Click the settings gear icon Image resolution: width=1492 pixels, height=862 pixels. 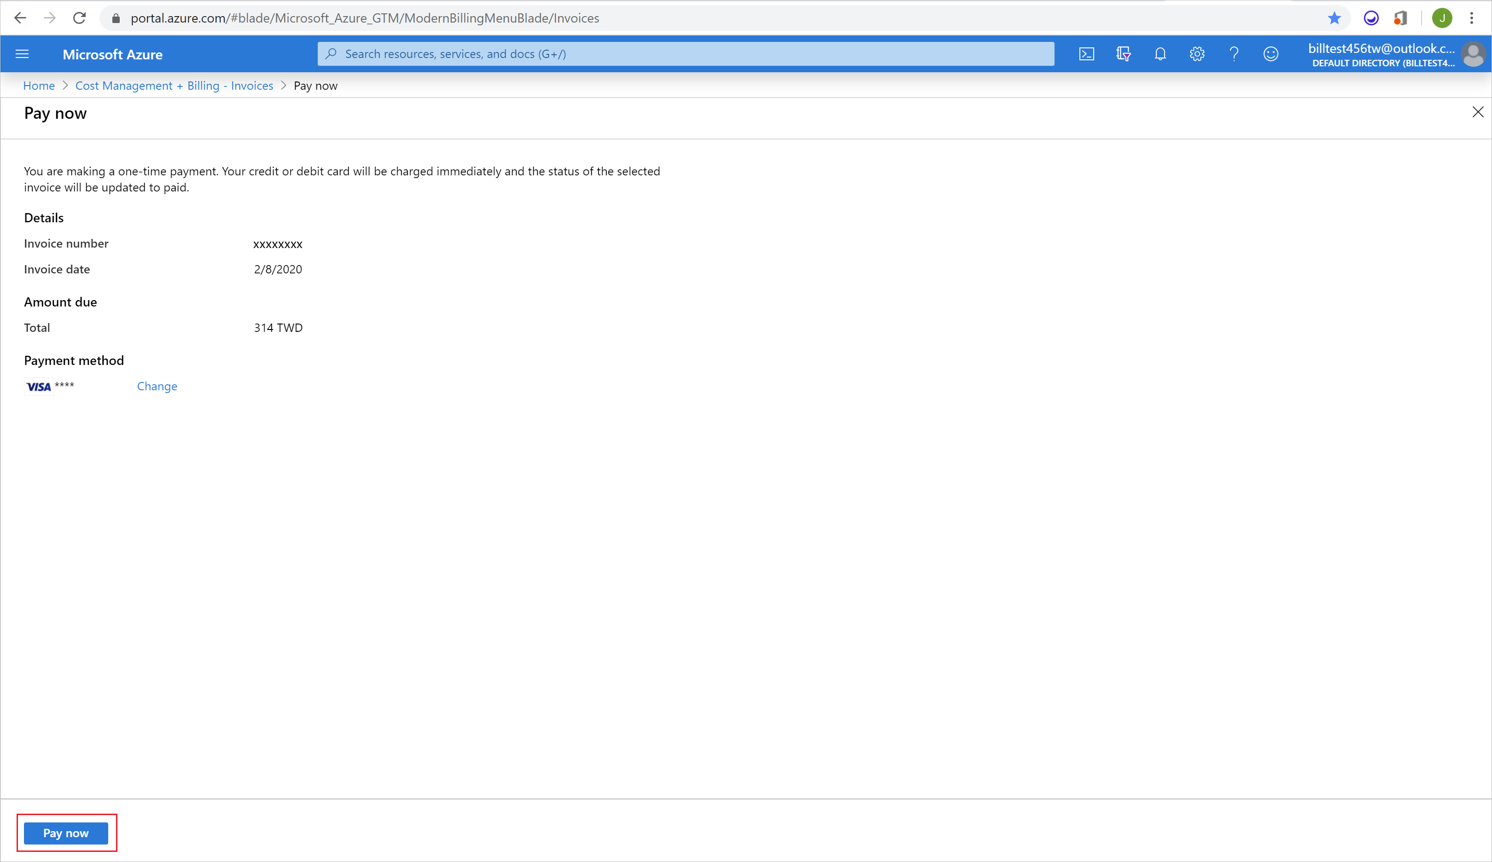tap(1196, 54)
